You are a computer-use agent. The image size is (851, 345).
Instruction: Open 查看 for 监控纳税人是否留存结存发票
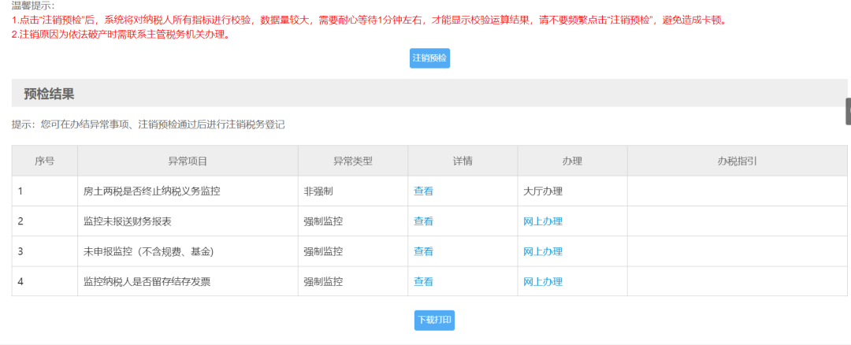coord(423,281)
